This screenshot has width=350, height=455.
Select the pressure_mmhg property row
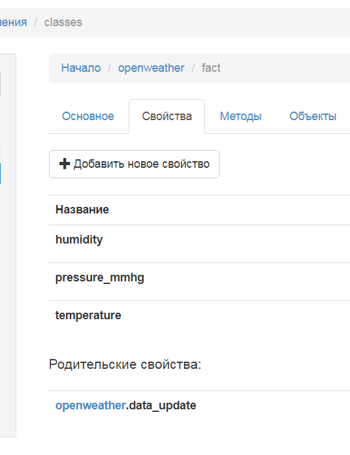[x=199, y=282]
